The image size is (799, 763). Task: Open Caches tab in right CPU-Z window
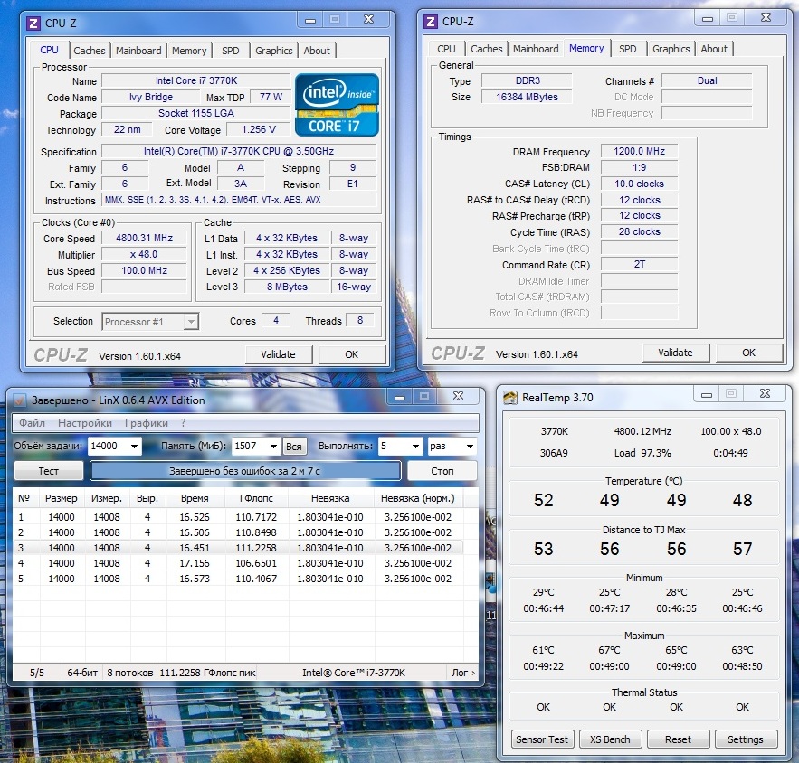[x=487, y=49]
